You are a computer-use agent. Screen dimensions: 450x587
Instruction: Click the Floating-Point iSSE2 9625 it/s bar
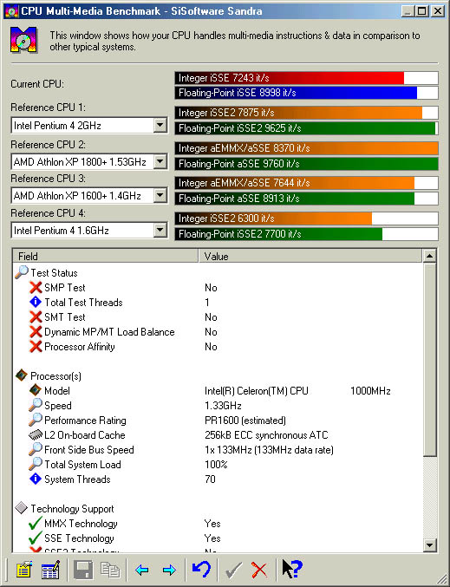306,128
